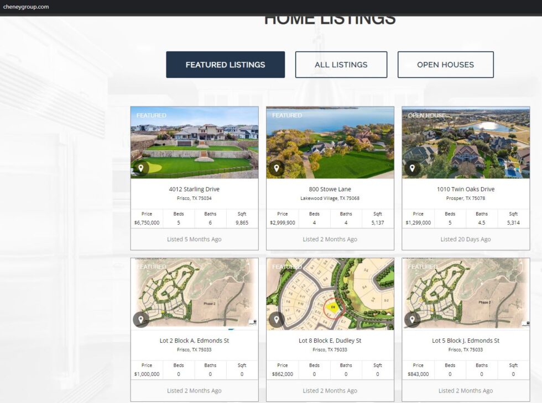Open the 1010 Twin Oaks Drive title link
This screenshot has width=542, height=403.
pyautogui.click(x=466, y=189)
